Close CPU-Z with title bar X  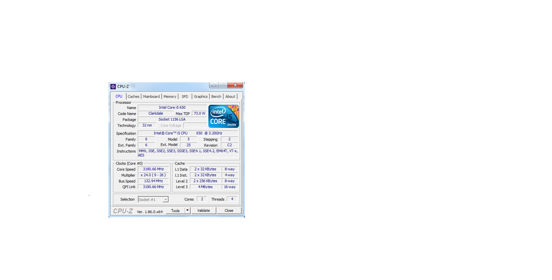click(235, 85)
